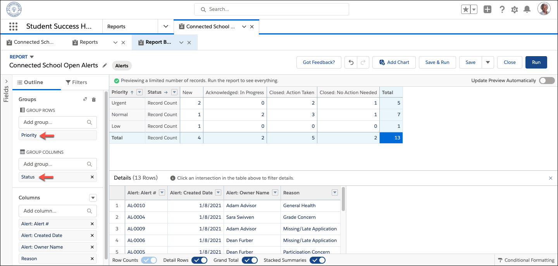This screenshot has width=558, height=266.
Task: Edit the report name pencil icon
Action: click(104, 65)
